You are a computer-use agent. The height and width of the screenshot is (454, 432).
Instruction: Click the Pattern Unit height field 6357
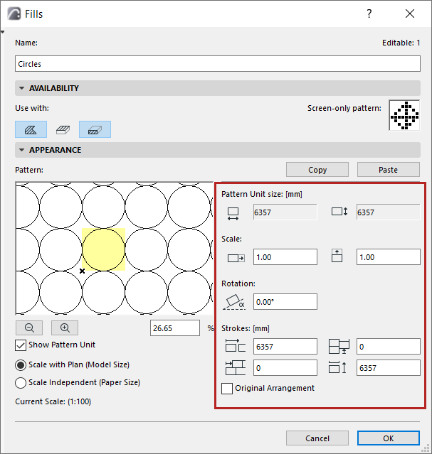point(388,212)
